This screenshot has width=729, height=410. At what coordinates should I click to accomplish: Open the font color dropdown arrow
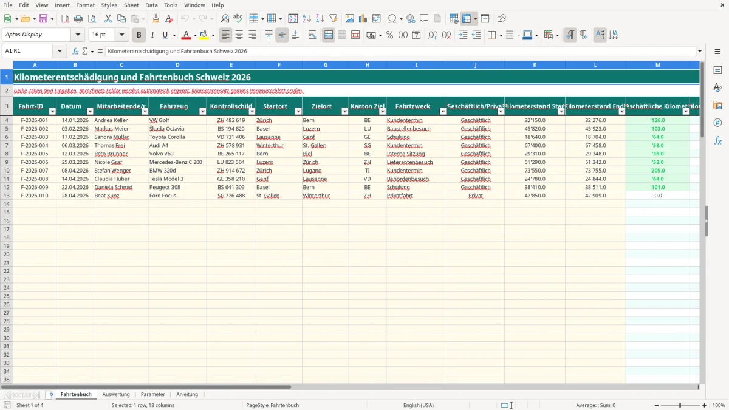(x=195, y=35)
